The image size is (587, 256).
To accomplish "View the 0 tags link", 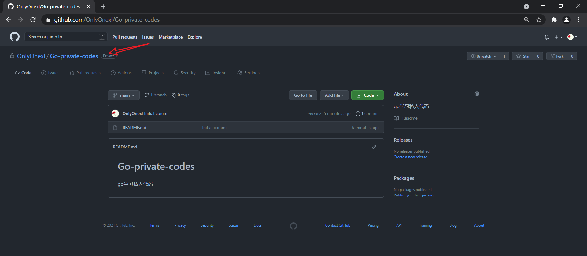I will pyautogui.click(x=180, y=95).
